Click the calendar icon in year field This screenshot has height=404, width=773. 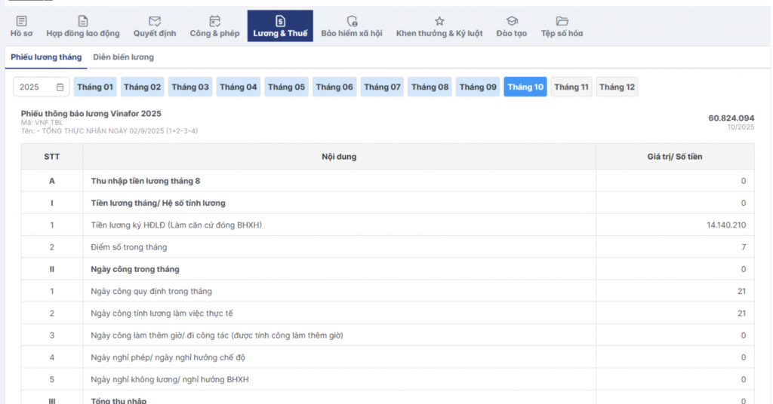click(60, 87)
